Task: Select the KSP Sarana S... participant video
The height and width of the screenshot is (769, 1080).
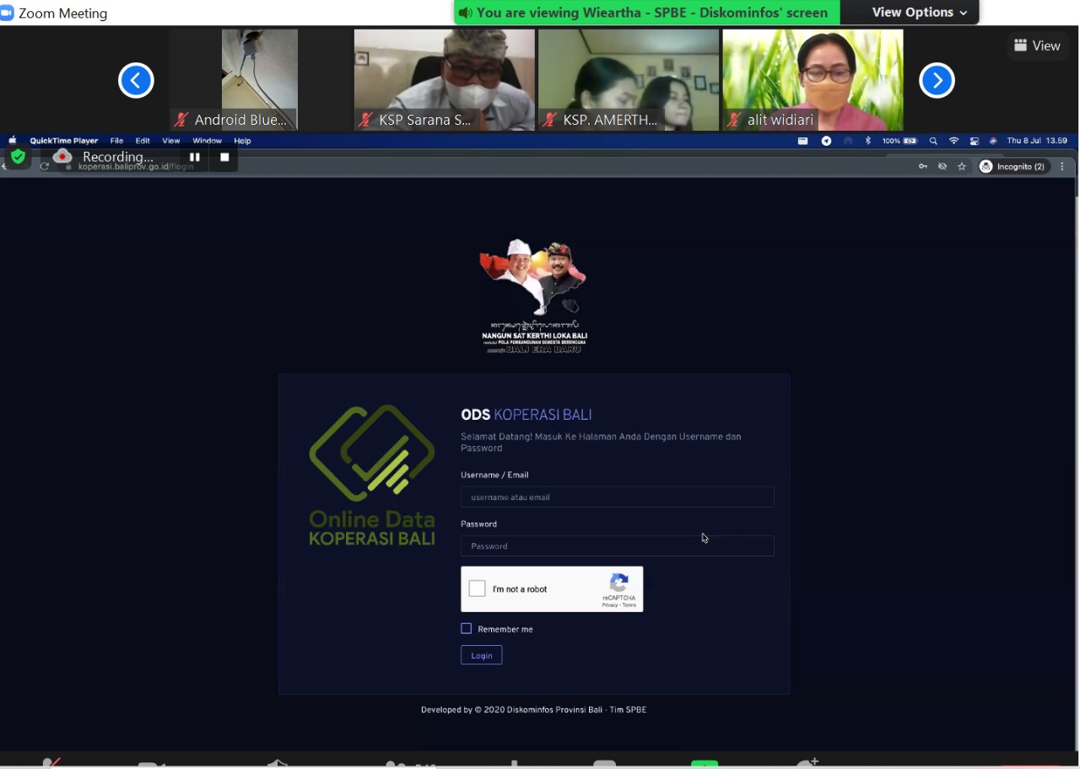Action: point(444,80)
